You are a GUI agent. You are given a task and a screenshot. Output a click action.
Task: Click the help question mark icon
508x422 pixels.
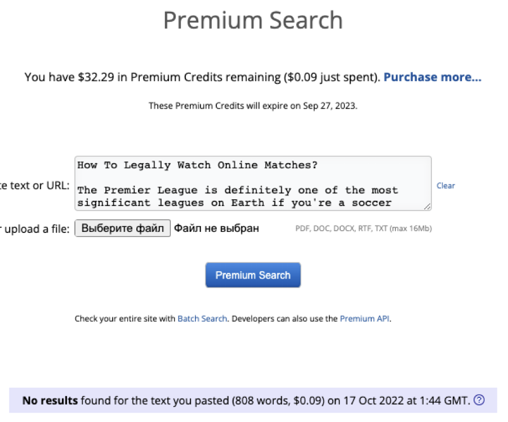pos(479,401)
